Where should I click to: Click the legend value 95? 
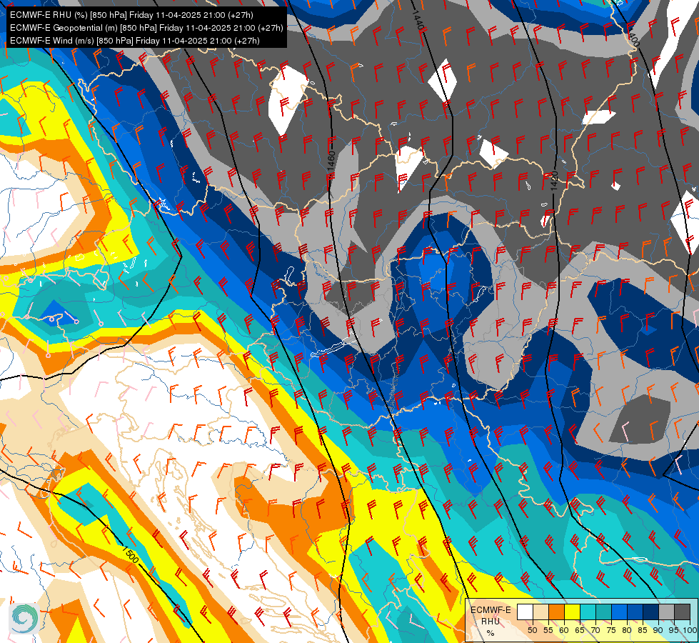pos(673,631)
